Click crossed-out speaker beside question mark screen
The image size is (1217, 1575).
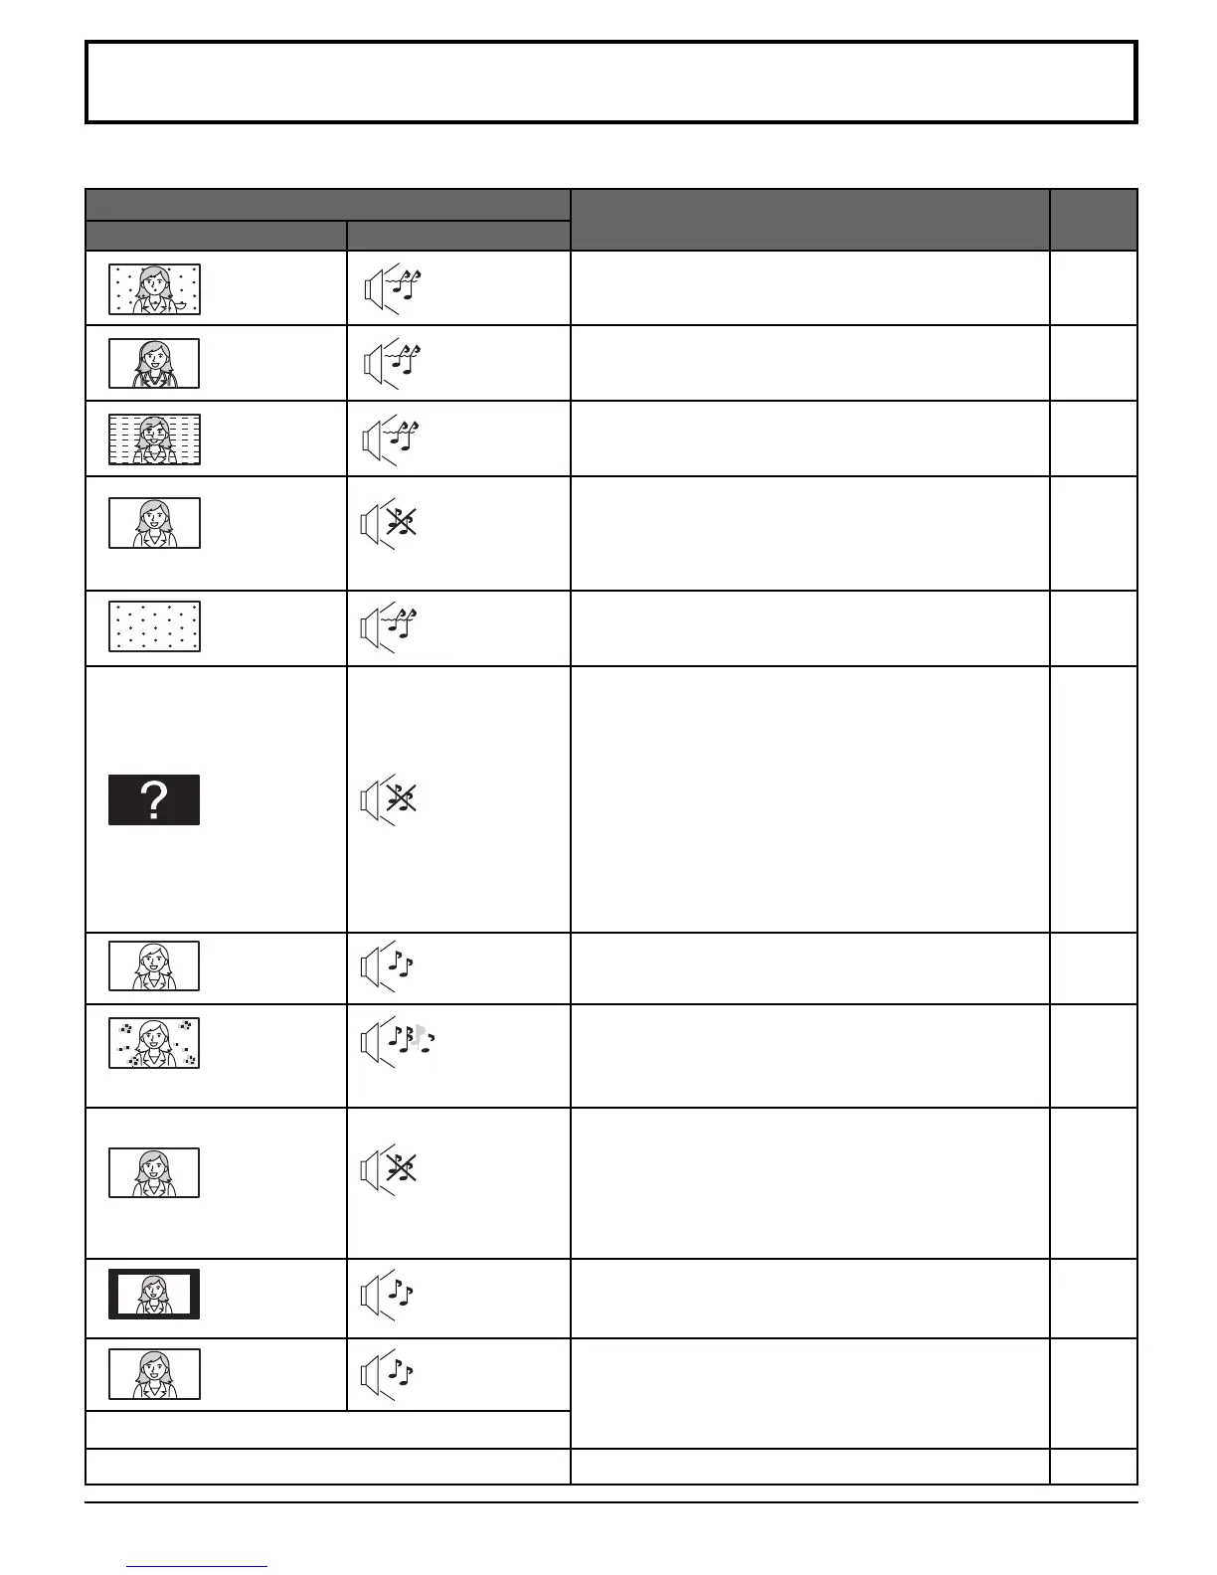click(389, 798)
